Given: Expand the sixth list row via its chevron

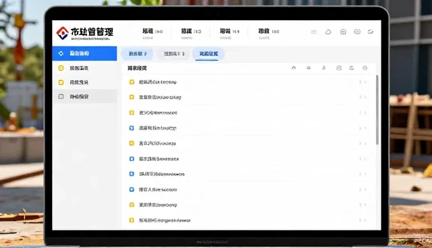Looking at the screenshot, I should [x=365, y=158].
